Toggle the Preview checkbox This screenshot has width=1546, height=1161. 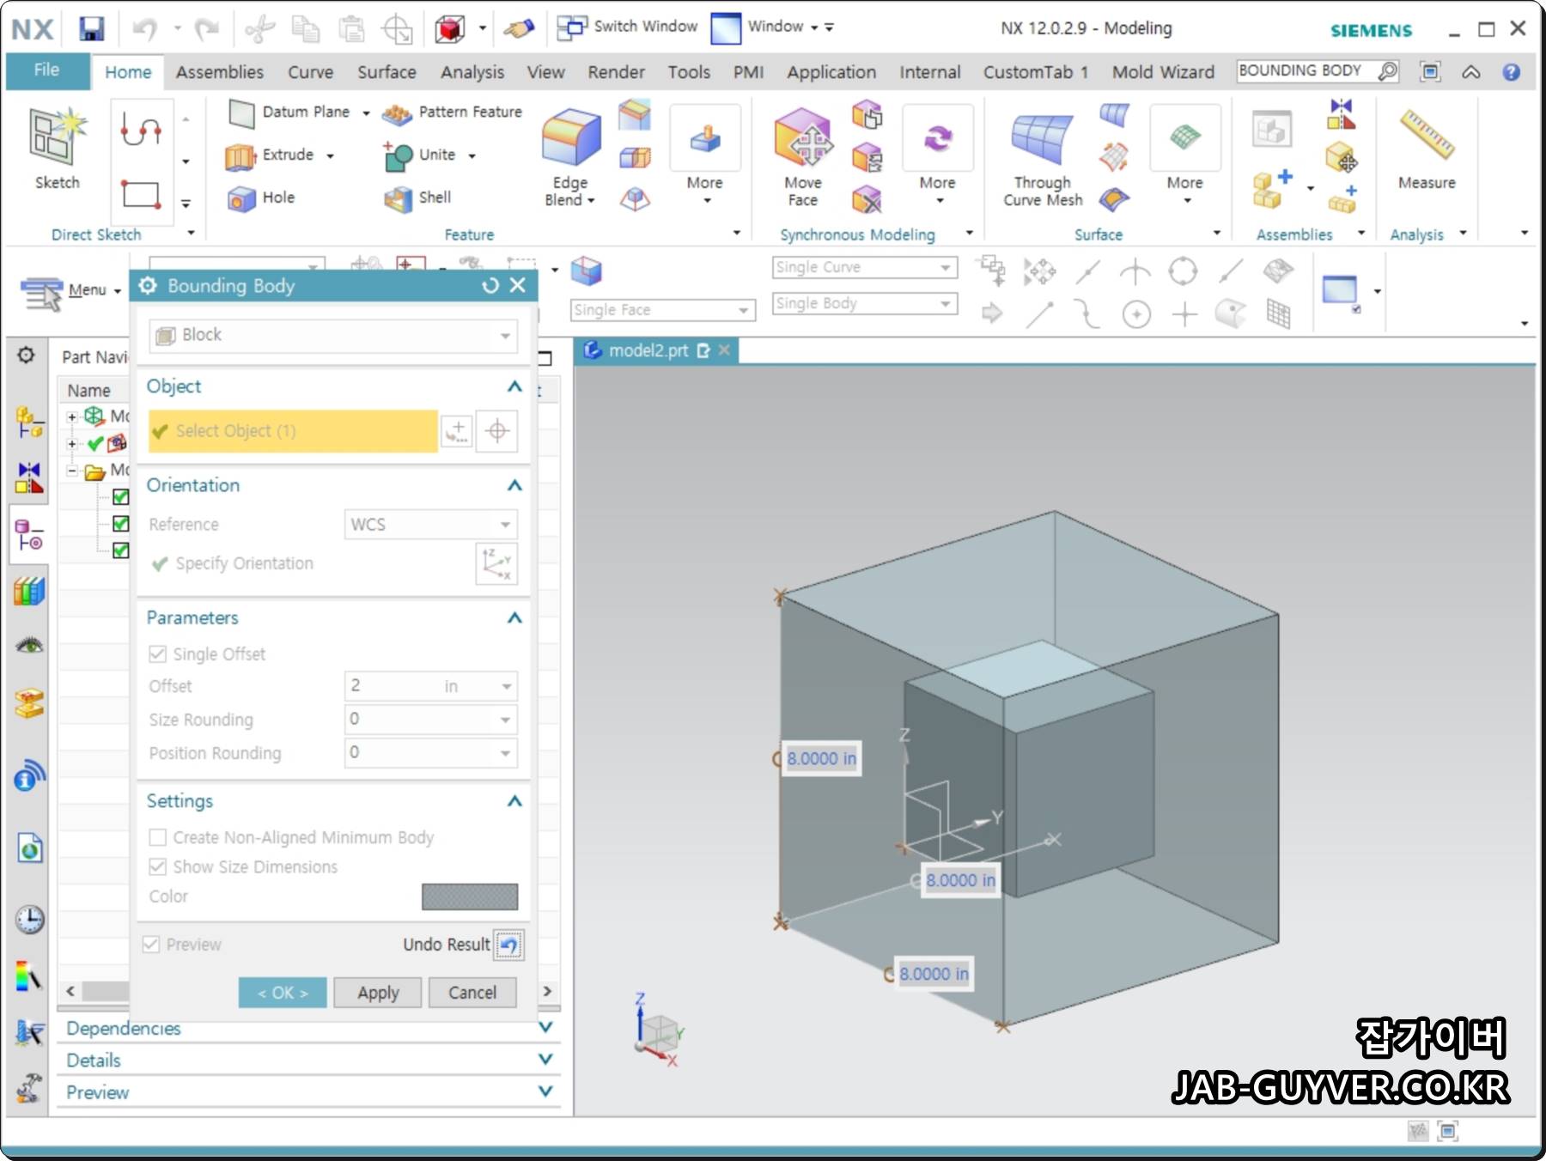[151, 945]
